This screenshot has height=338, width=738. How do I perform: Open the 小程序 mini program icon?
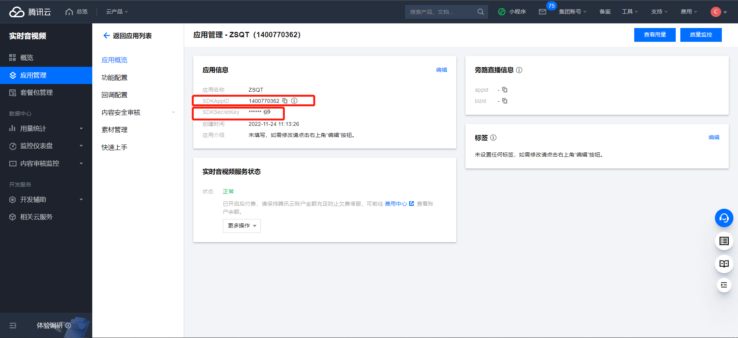tap(502, 12)
